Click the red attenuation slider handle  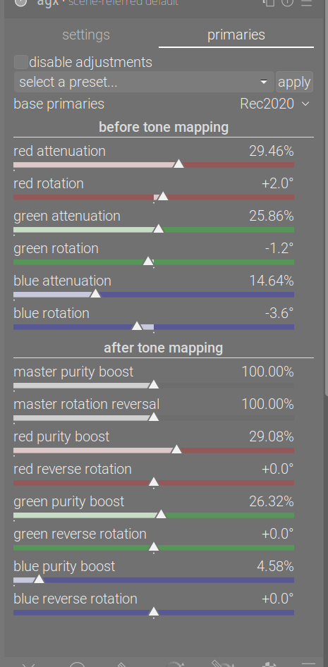tap(178, 164)
